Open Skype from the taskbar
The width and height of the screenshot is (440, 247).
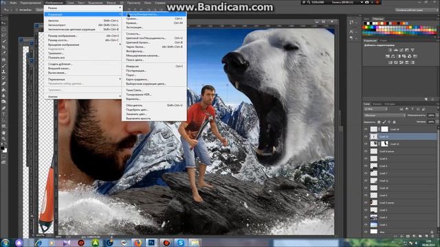tap(181, 242)
